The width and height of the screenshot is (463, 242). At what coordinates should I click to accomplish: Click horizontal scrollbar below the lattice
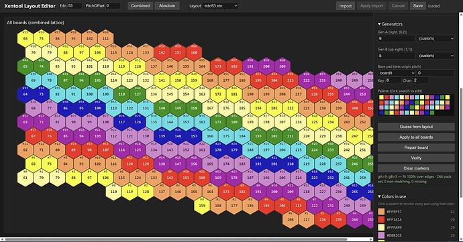click(x=176, y=239)
